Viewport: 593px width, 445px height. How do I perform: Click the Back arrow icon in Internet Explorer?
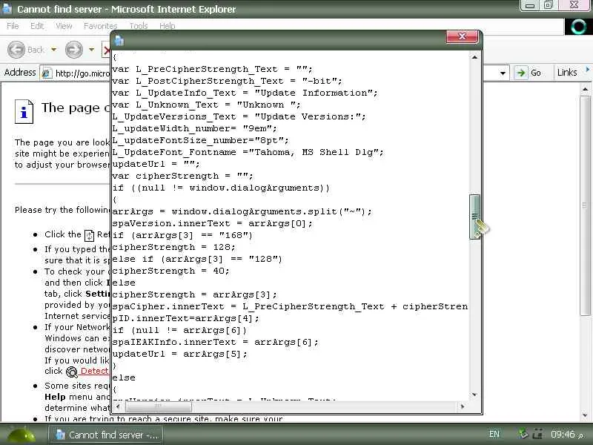coord(16,50)
